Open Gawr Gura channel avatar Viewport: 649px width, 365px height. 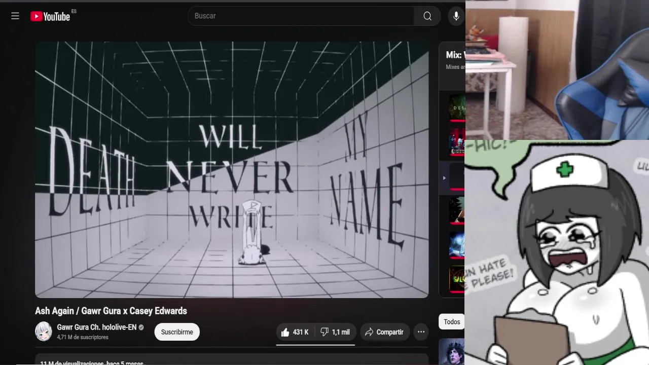pyautogui.click(x=44, y=332)
